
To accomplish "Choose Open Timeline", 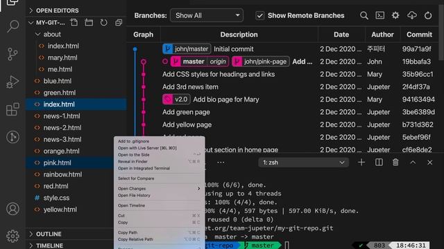I will 131,205.
